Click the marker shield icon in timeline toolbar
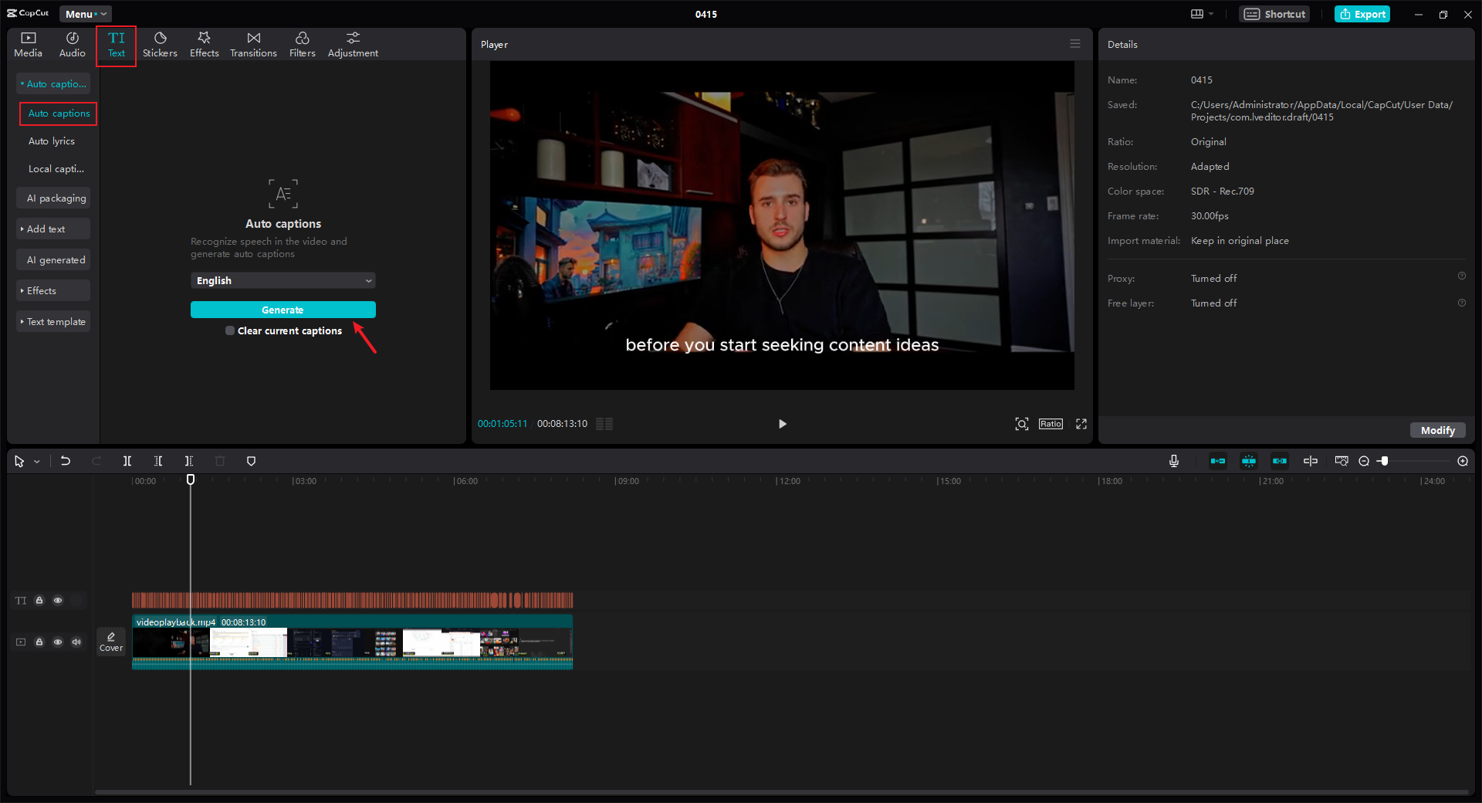This screenshot has width=1482, height=803. 251,461
